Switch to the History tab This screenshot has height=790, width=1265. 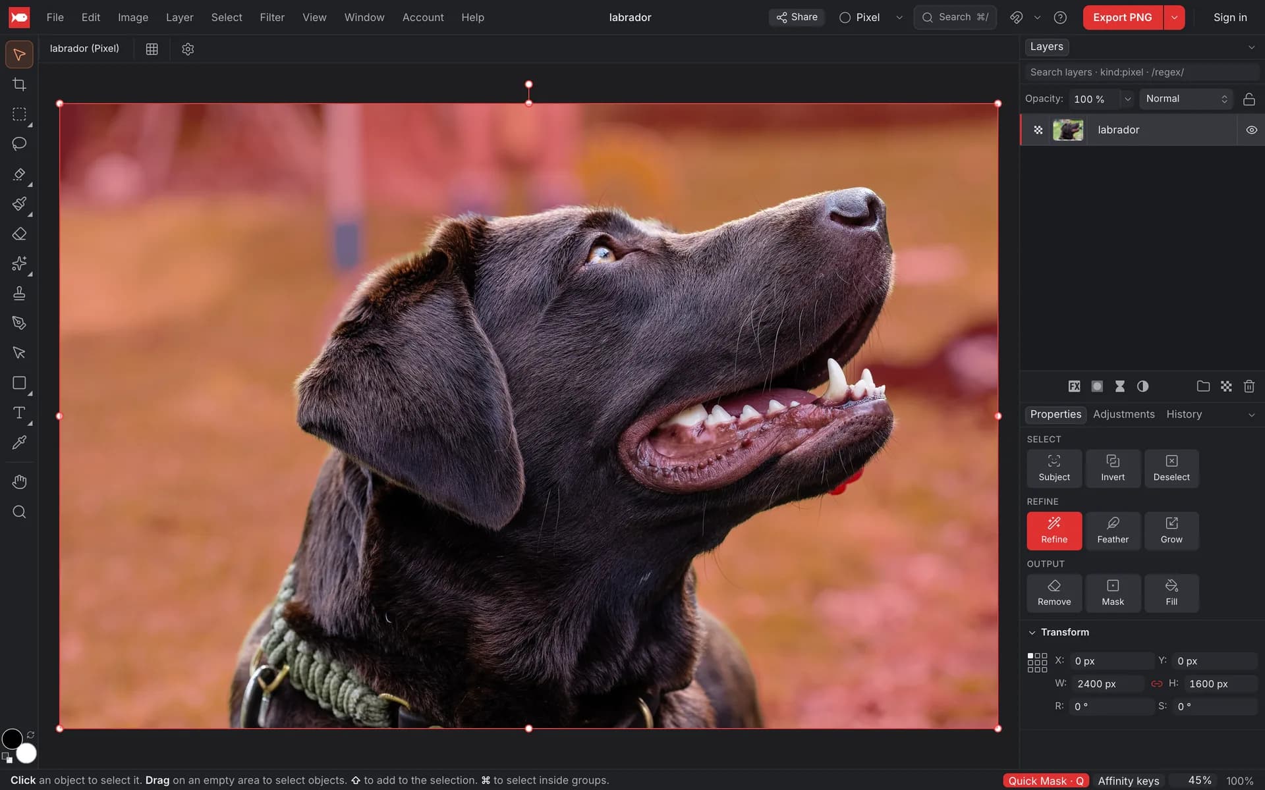click(x=1184, y=414)
